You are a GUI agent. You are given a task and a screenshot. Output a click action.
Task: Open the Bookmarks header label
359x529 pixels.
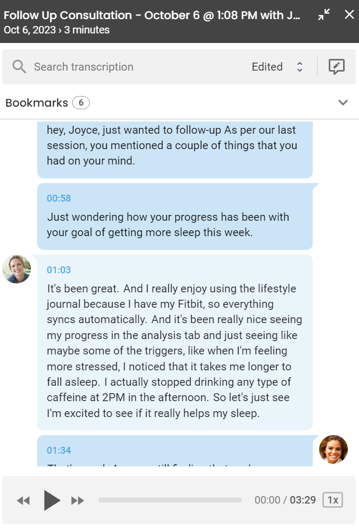tap(37, 102)
